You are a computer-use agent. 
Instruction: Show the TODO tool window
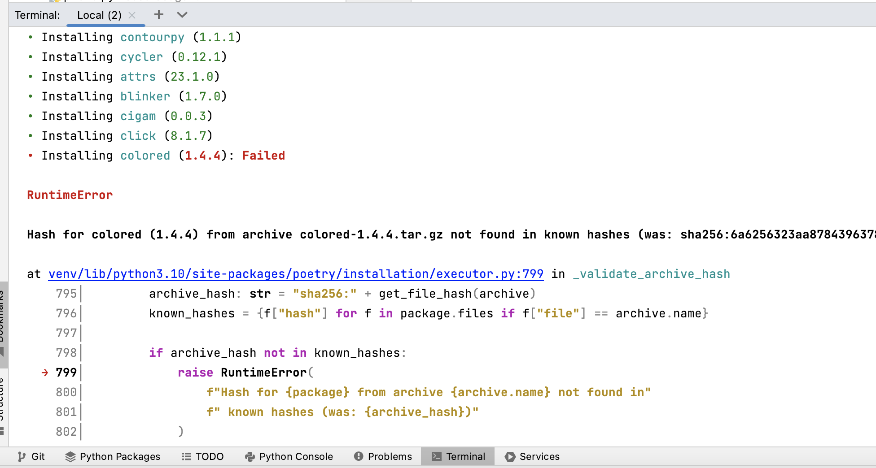(202, 456)
